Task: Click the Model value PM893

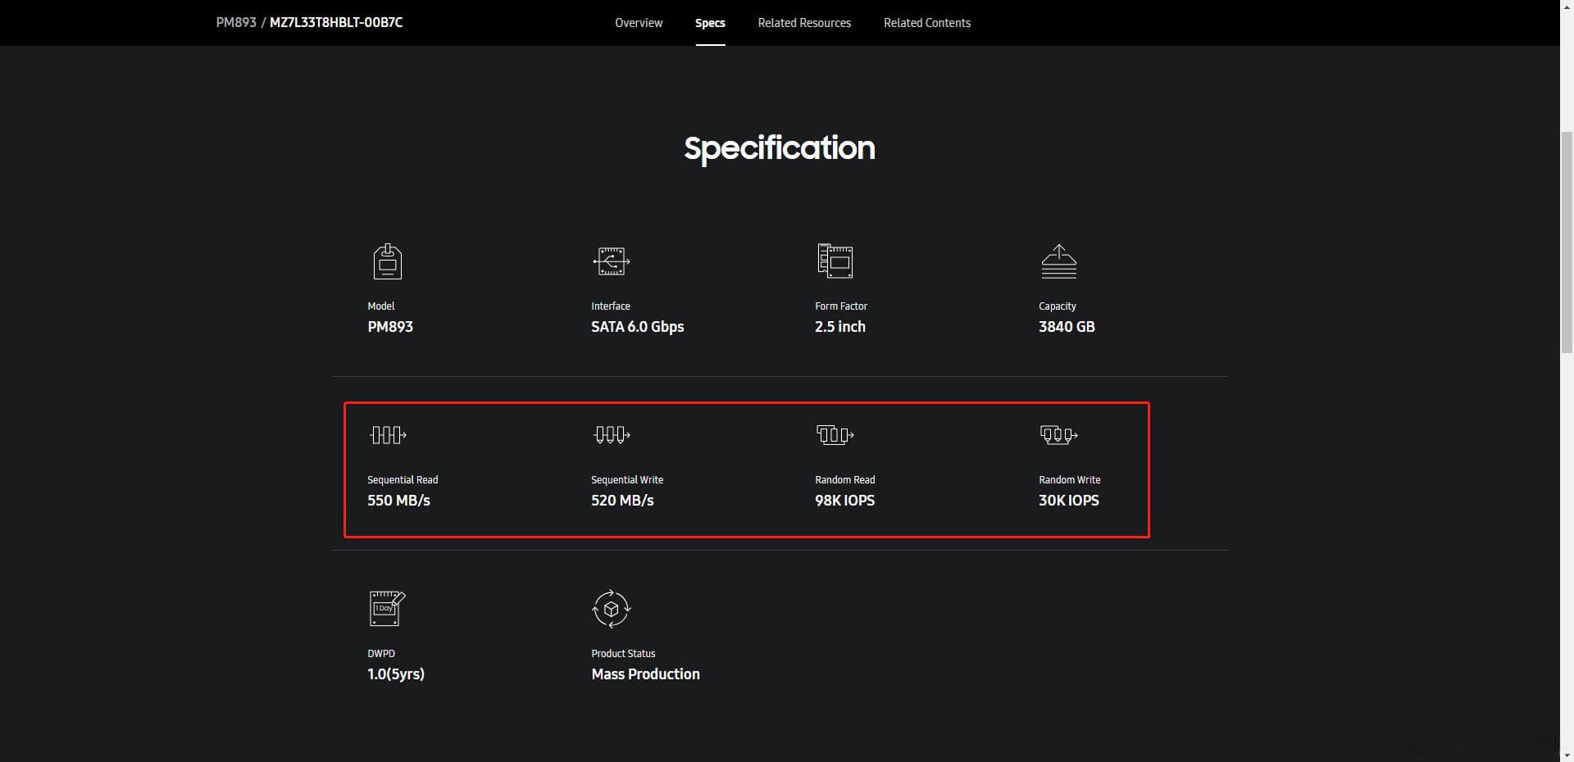Action: [390, 327]
